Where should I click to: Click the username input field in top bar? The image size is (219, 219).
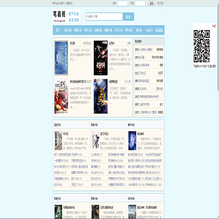click(x=122, y=4)
